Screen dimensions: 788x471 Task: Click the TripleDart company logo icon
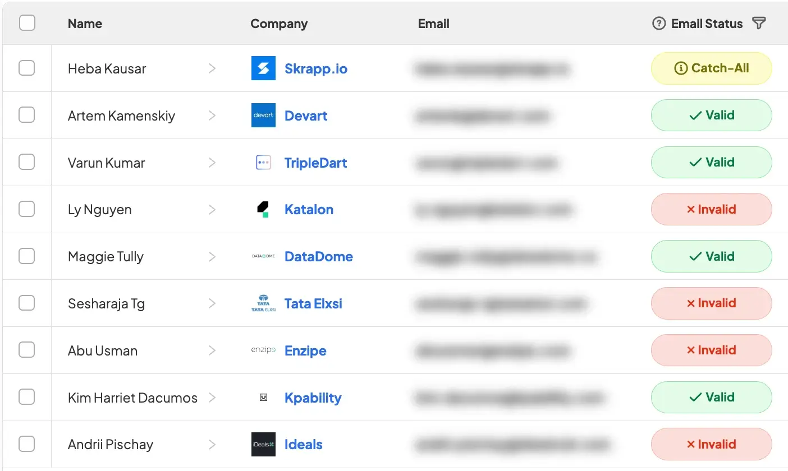point(263,163)
